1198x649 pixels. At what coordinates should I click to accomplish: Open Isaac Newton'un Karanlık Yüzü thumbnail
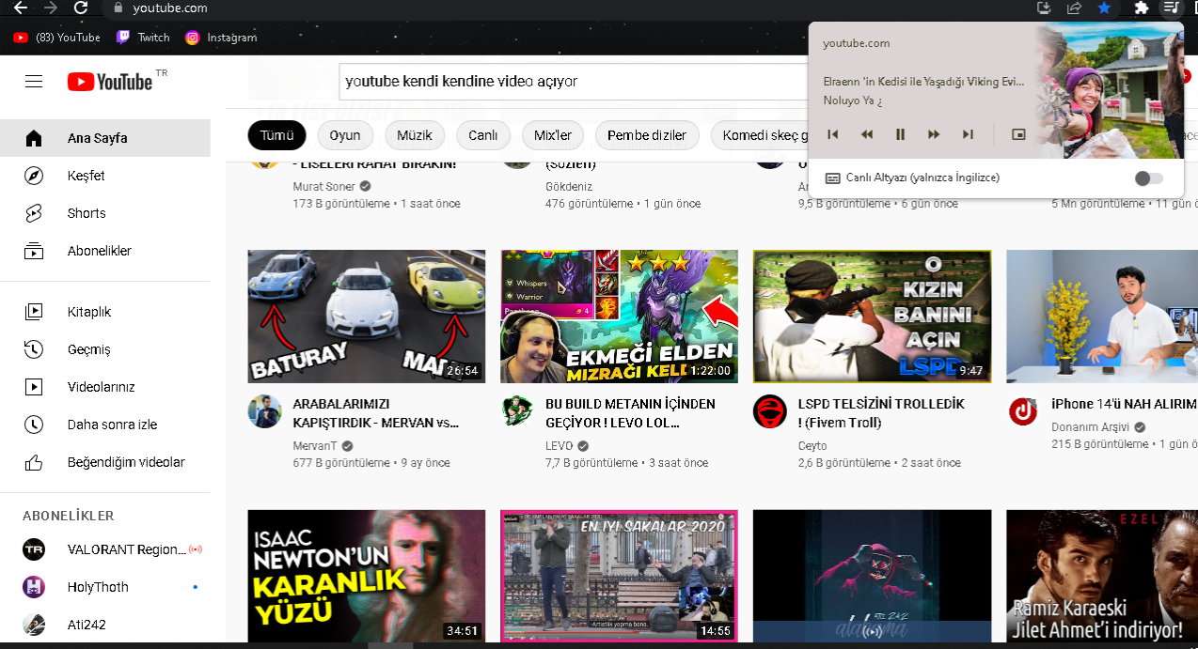pos(367,577)
